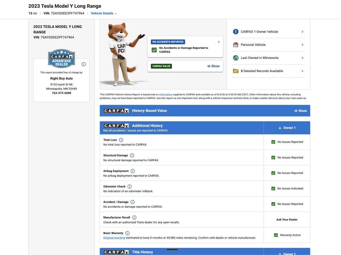Click the 15 mi mileage text
341x255 pixels.
tap(33, 13)
